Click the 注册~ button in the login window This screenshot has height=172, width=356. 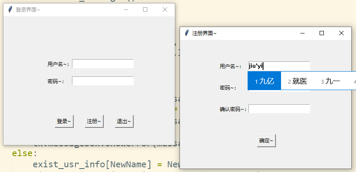94,121
